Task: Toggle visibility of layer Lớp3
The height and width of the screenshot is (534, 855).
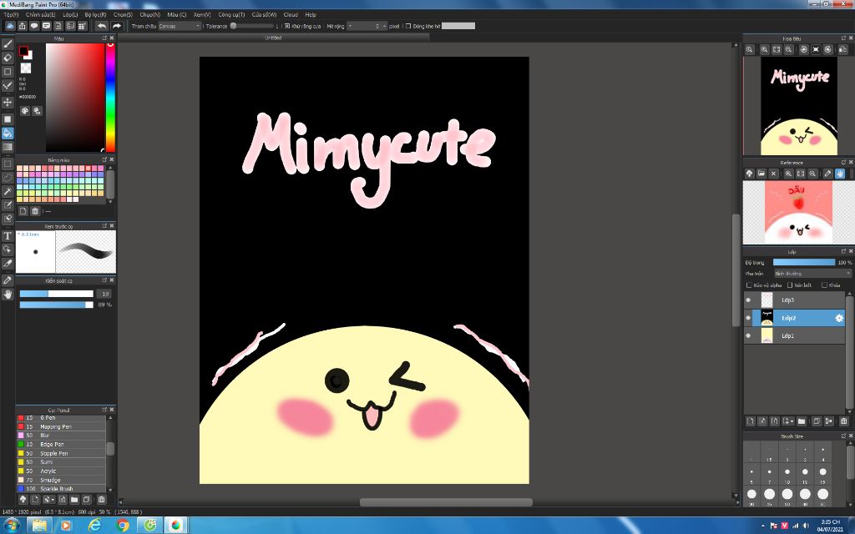Action: point(748,300)
